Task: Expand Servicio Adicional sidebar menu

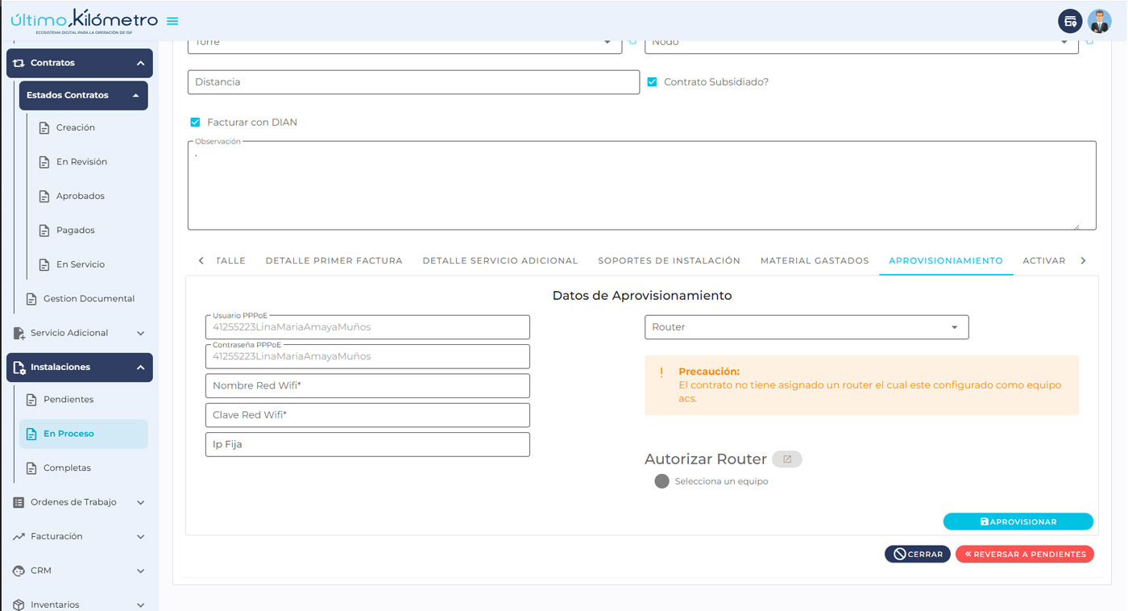Action: click(x=79, y=333)
